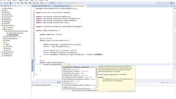
Task: Expand the JRE System Library node
Action: click(x=2, y=37)
